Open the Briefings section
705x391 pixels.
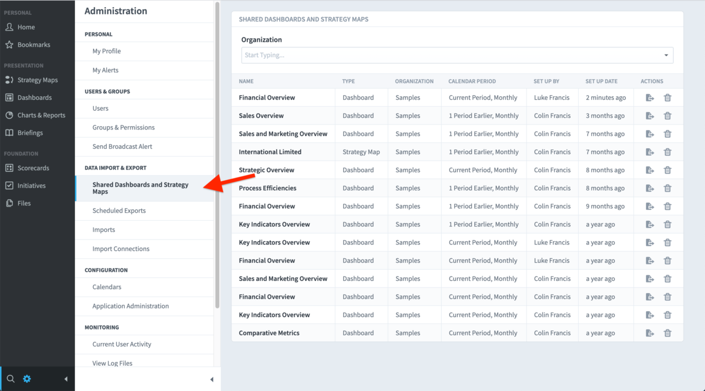(31, 132)
